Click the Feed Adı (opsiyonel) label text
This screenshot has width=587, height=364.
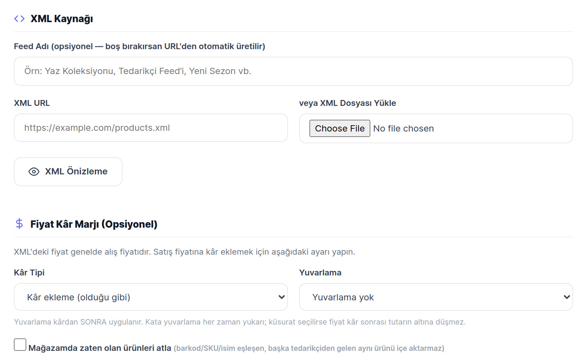139,46
